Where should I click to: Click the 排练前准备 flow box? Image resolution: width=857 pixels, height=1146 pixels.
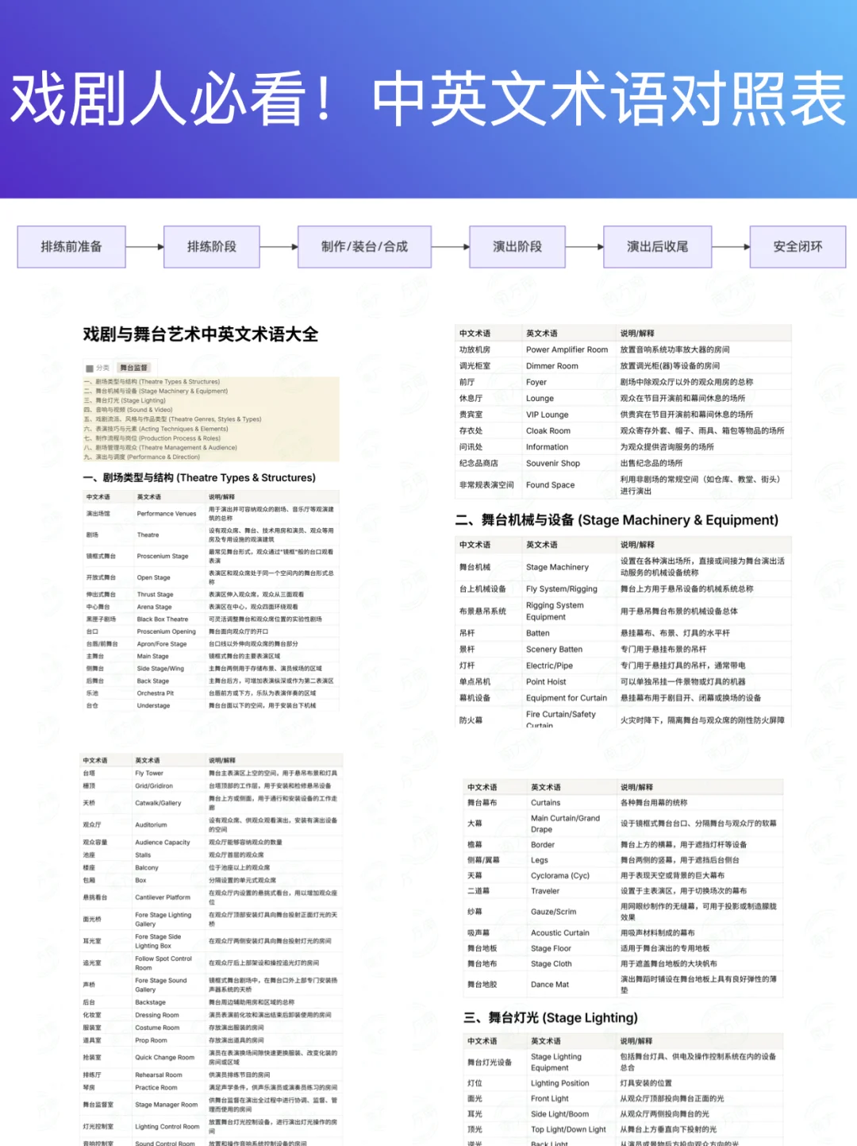[x=71, y=246]
